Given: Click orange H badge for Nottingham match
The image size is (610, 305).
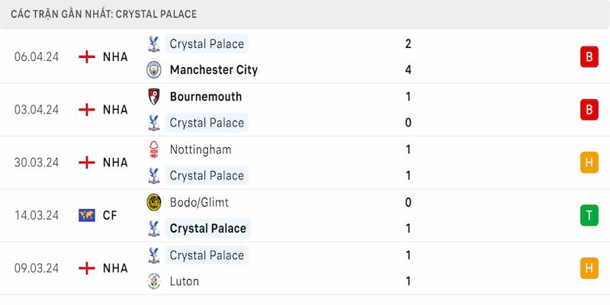Looking at the screenshot, I should coord(589,162).
